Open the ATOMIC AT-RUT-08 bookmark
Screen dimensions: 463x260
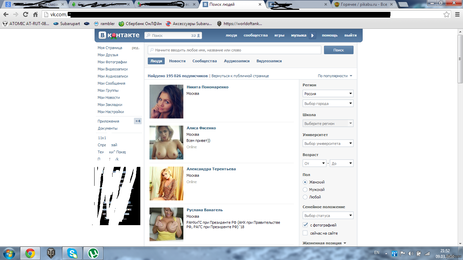click(x=26, y=24)
